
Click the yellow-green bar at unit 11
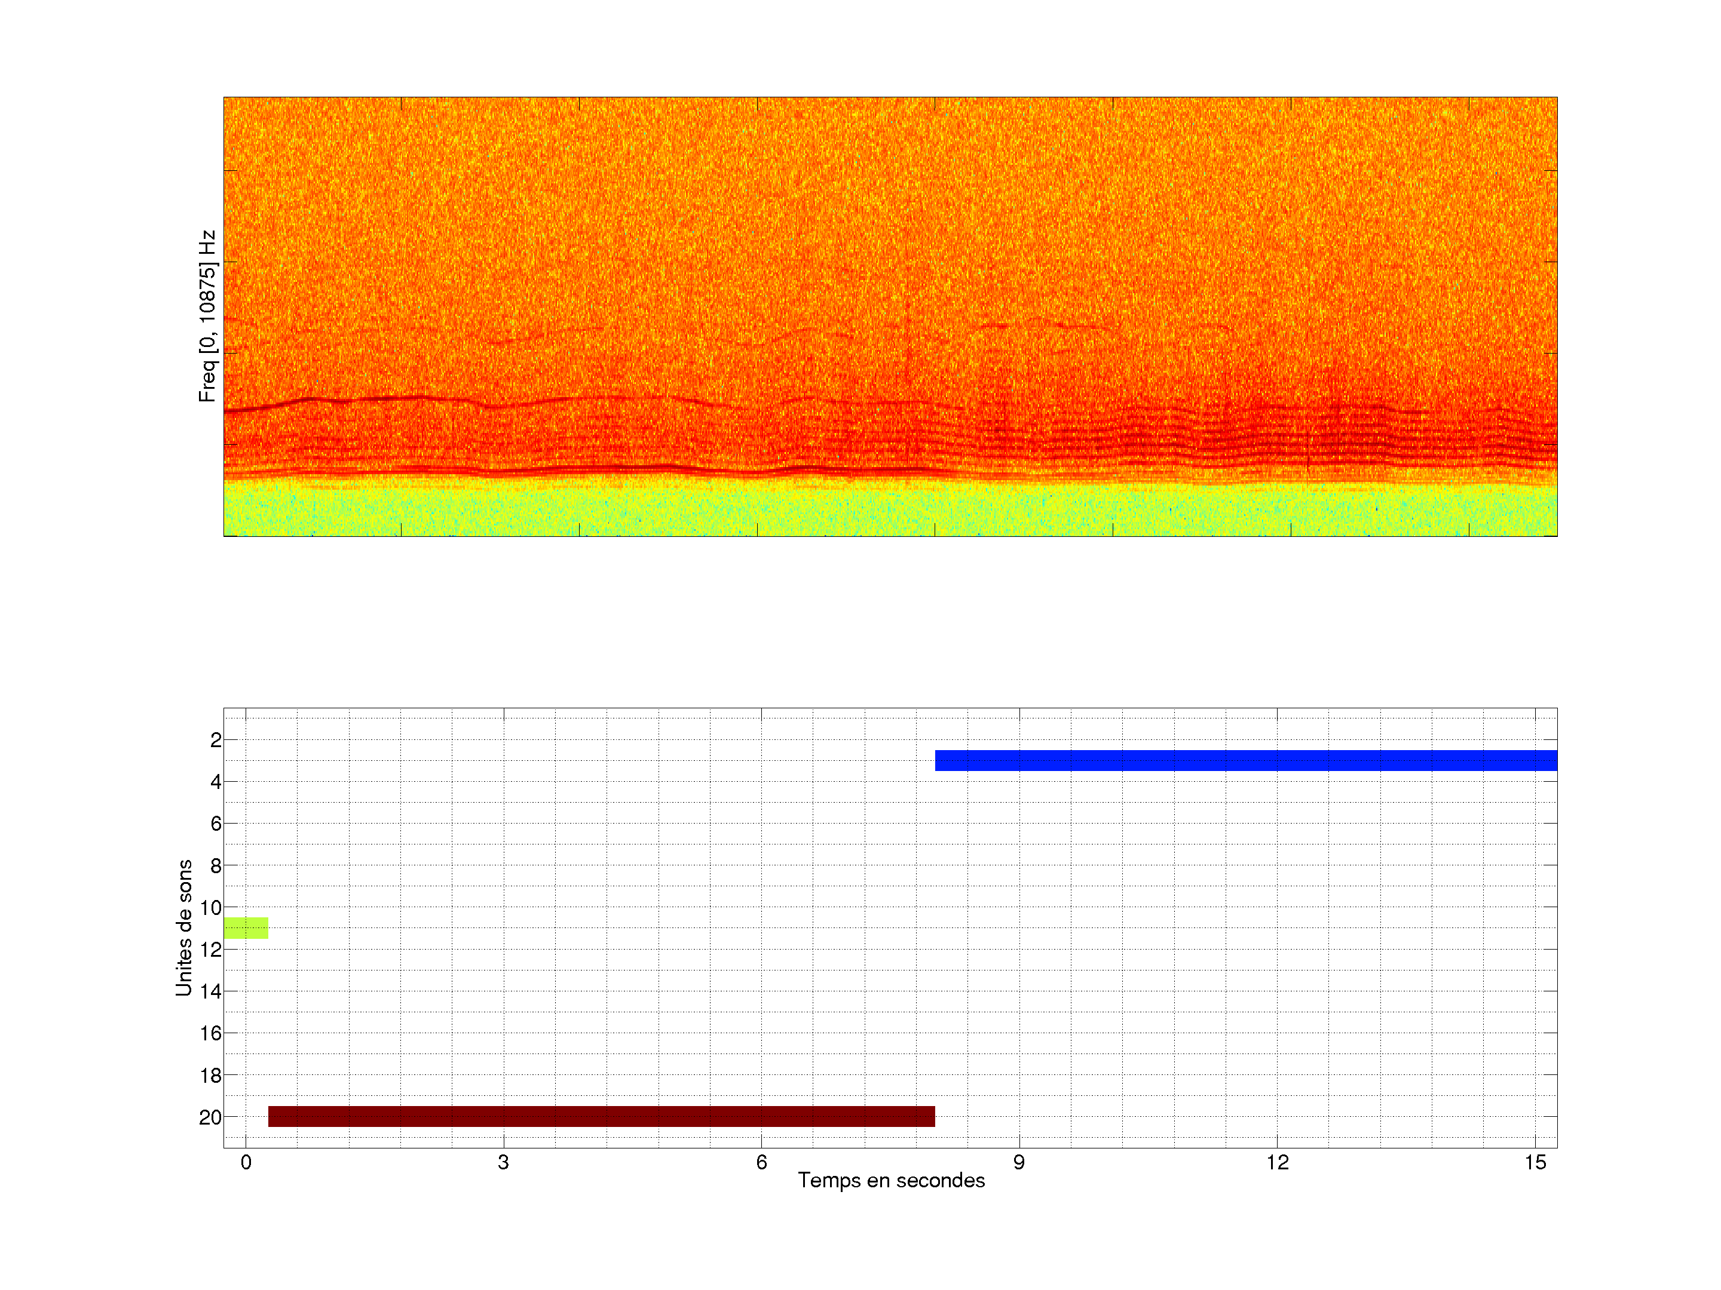tap(246, 927)
